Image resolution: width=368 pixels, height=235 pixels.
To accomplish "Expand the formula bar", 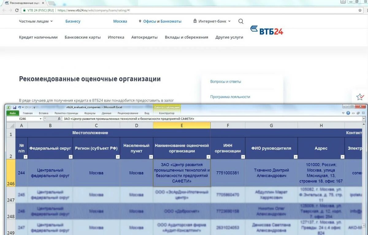I will click(364, 119).
